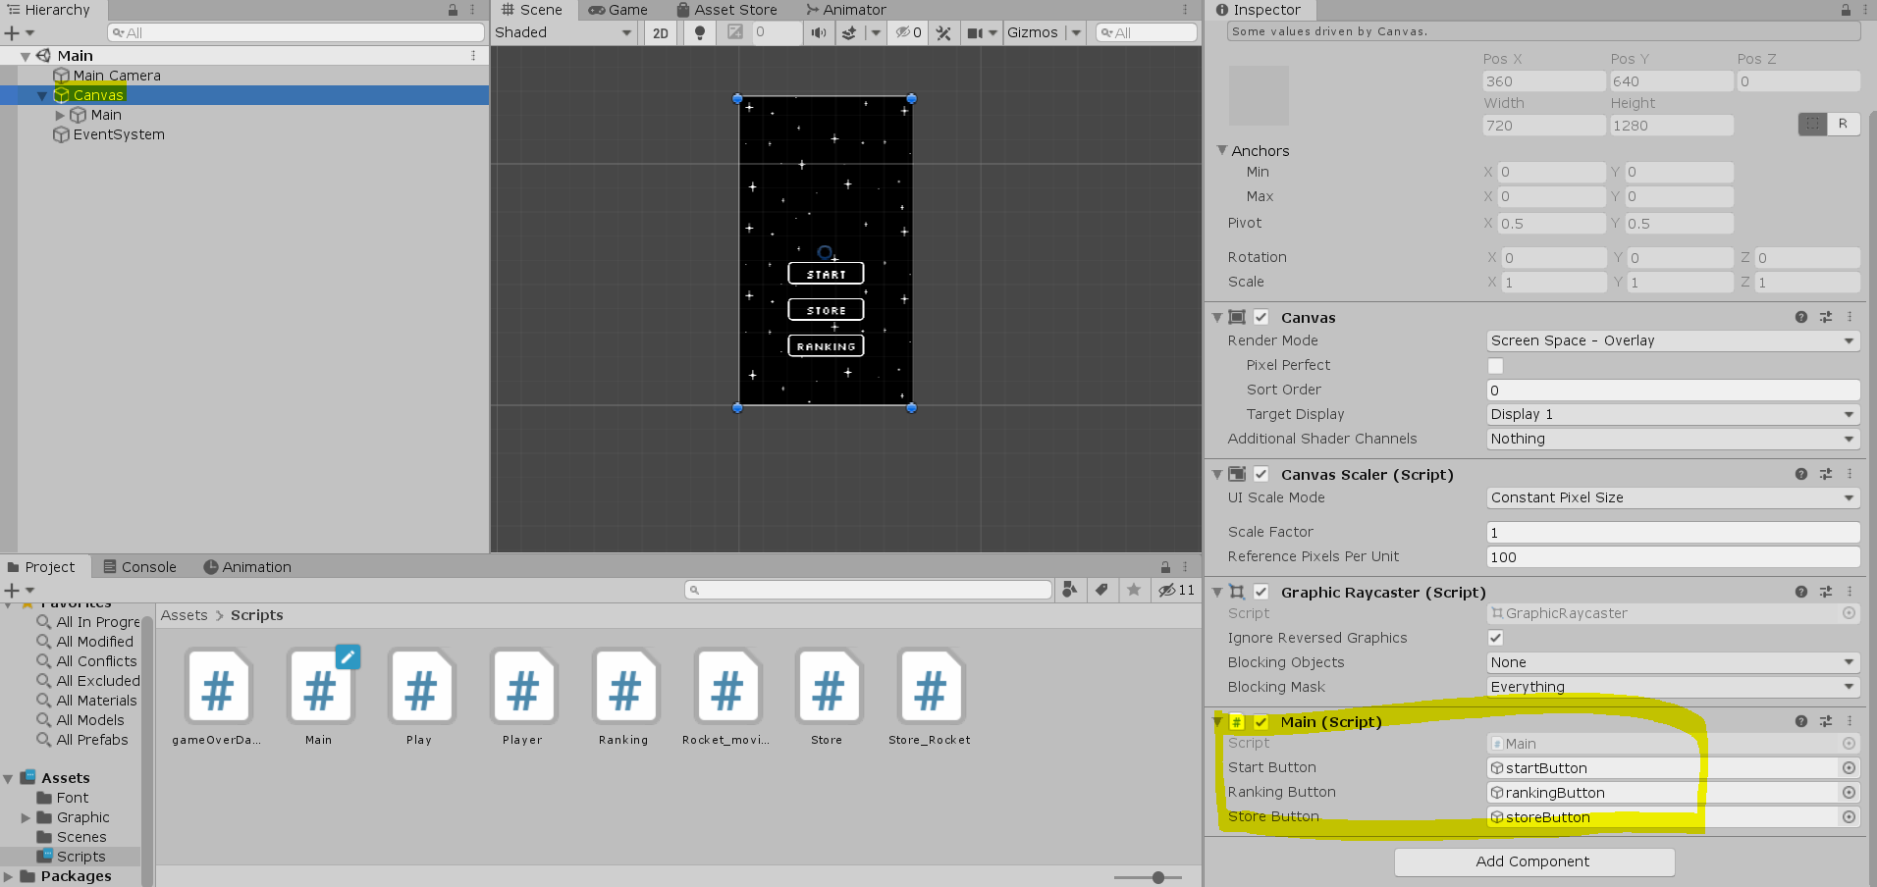This screenshot has width=1877, height=887.
Task: Pick object for Start Button field
Action: coord(1850,767)
